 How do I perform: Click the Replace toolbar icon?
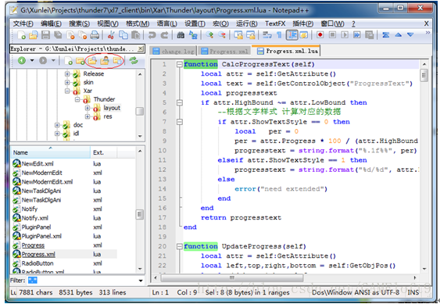click(193, 35)
